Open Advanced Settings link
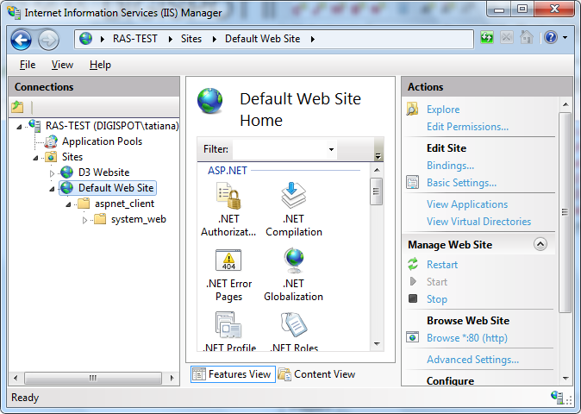 pyautogui.click(x=472, y=360)
